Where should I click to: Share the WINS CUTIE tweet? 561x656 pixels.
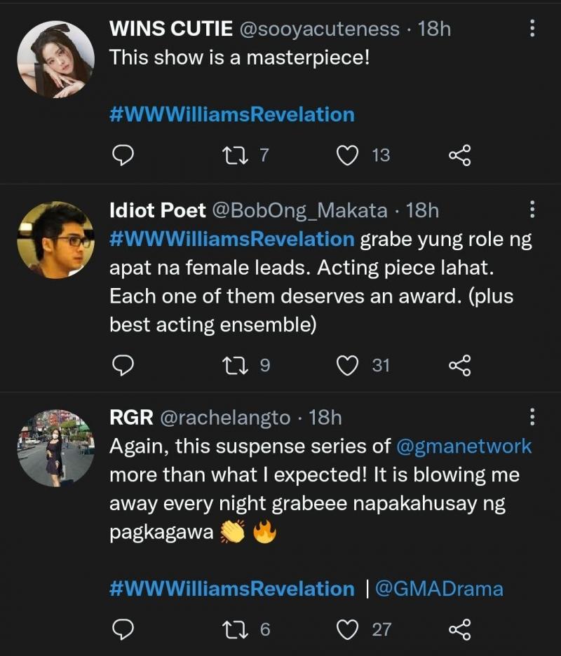(460, 155)
